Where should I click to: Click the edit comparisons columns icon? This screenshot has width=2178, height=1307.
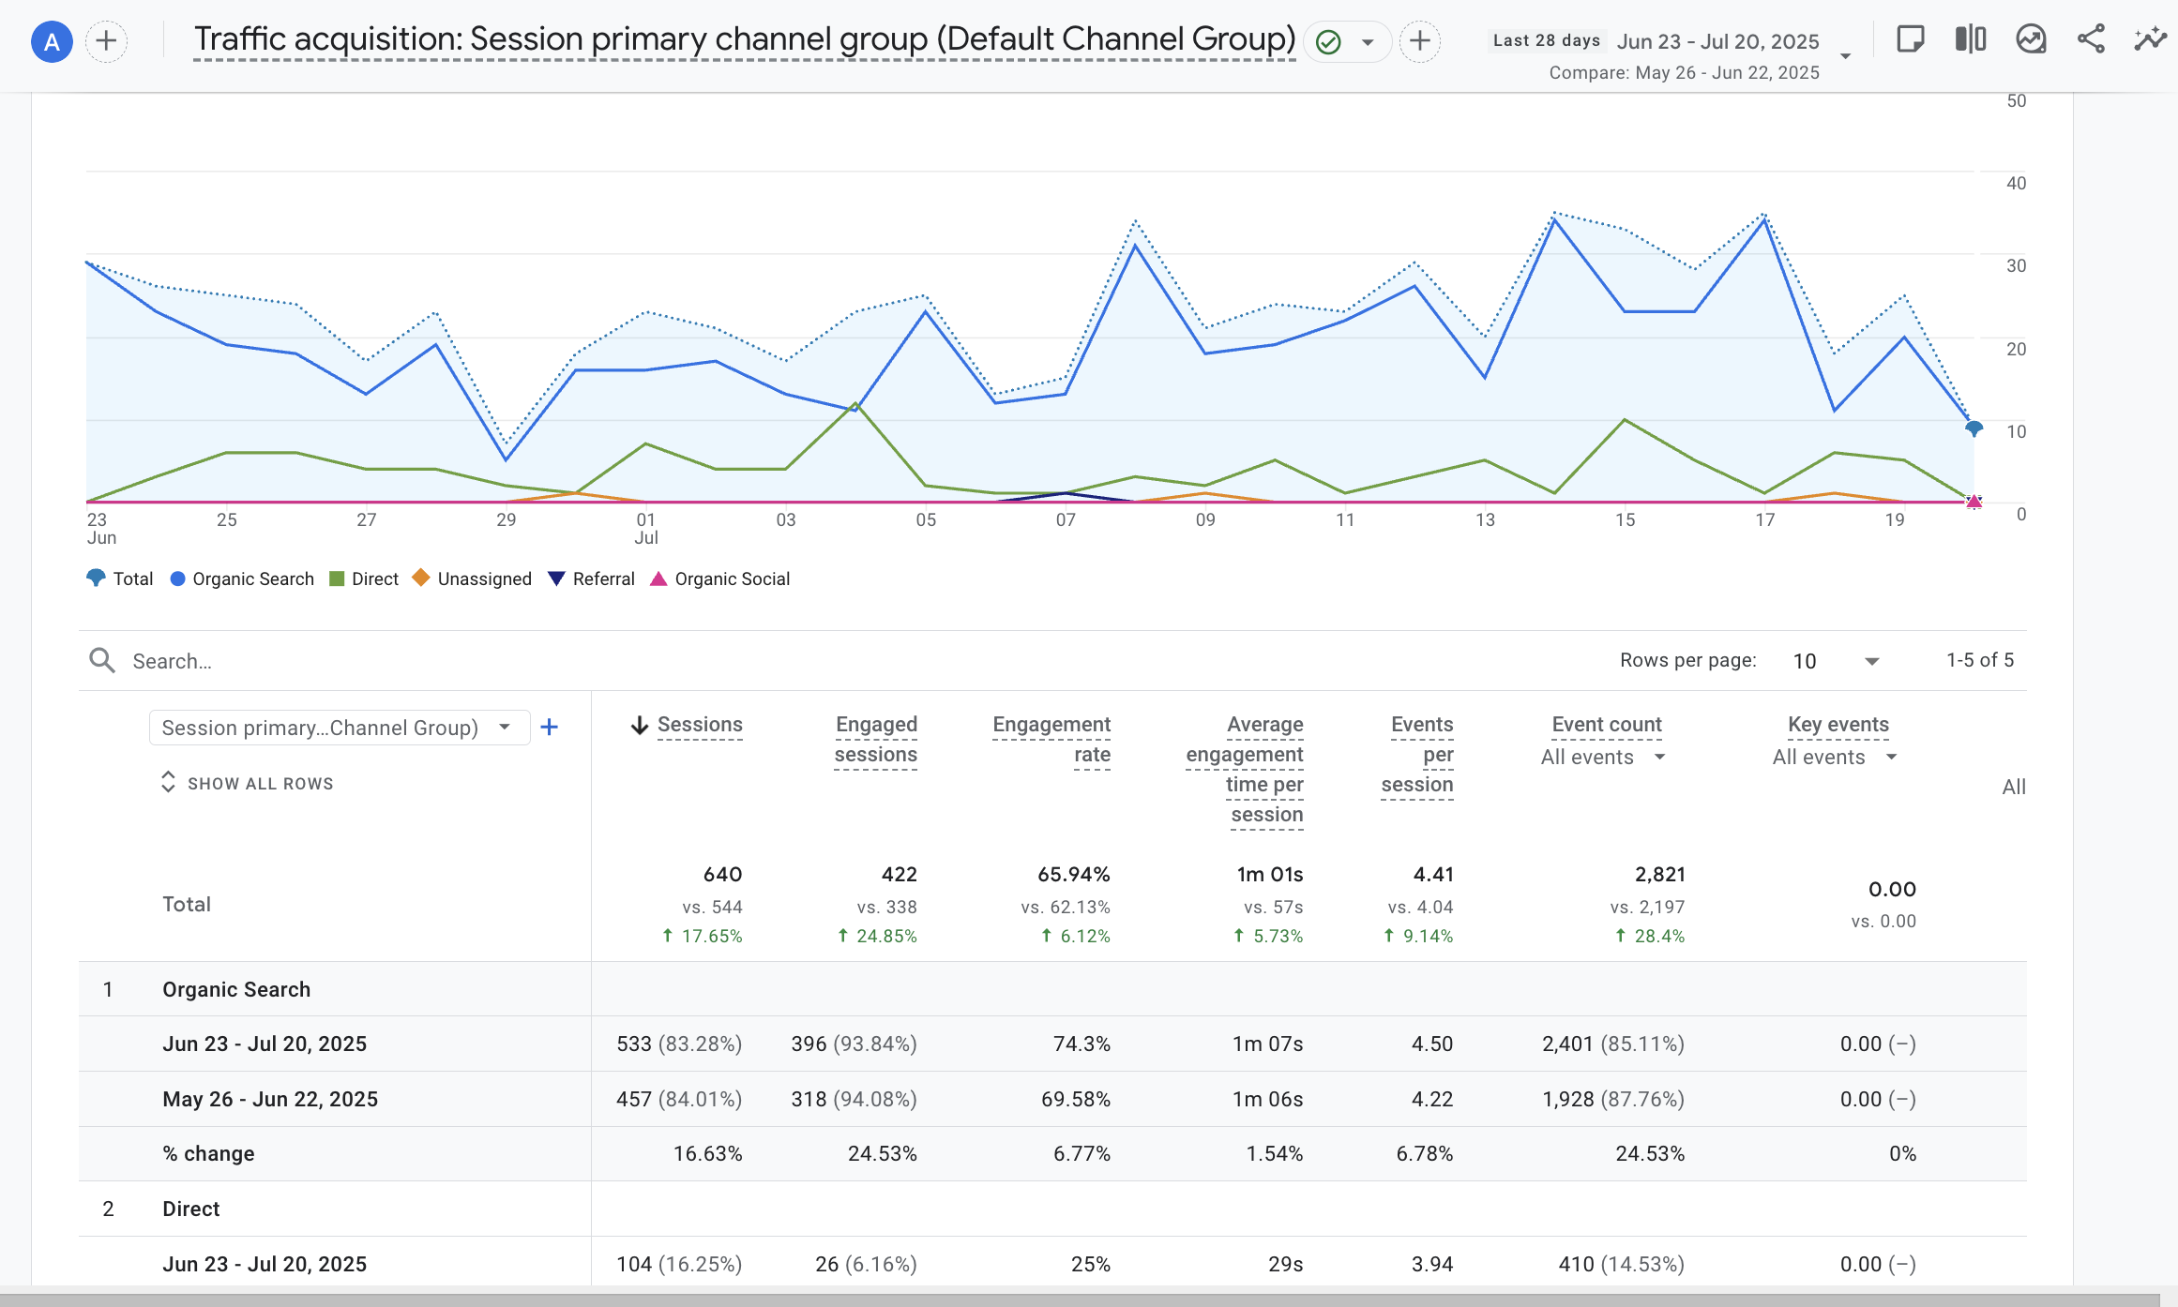[x=1970, y=39]
